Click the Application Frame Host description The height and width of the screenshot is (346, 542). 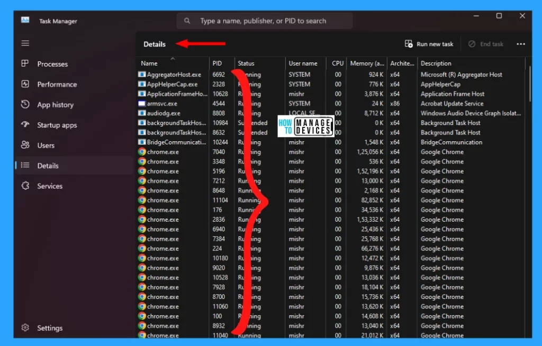tap(452, 94)
